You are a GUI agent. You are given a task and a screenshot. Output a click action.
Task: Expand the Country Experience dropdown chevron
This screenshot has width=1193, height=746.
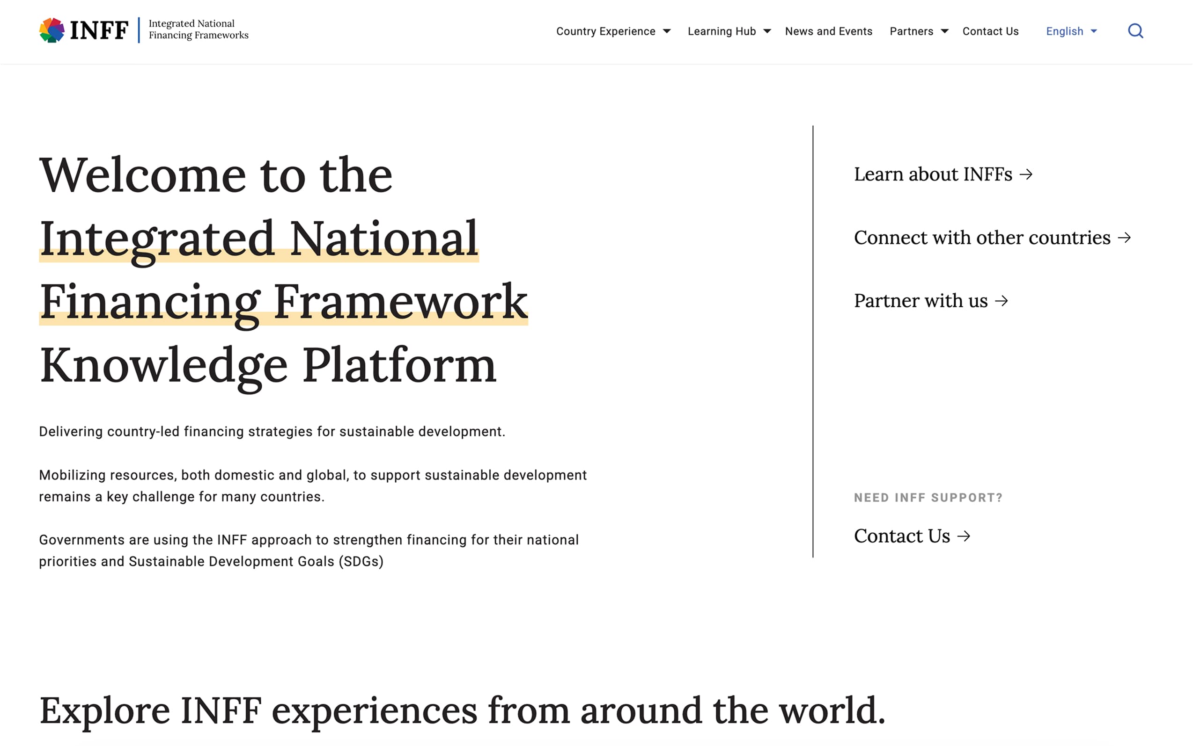667,31
